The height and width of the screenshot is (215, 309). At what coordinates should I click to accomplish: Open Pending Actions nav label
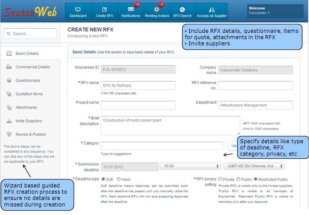pyautogui.click(x=157, y=16)
